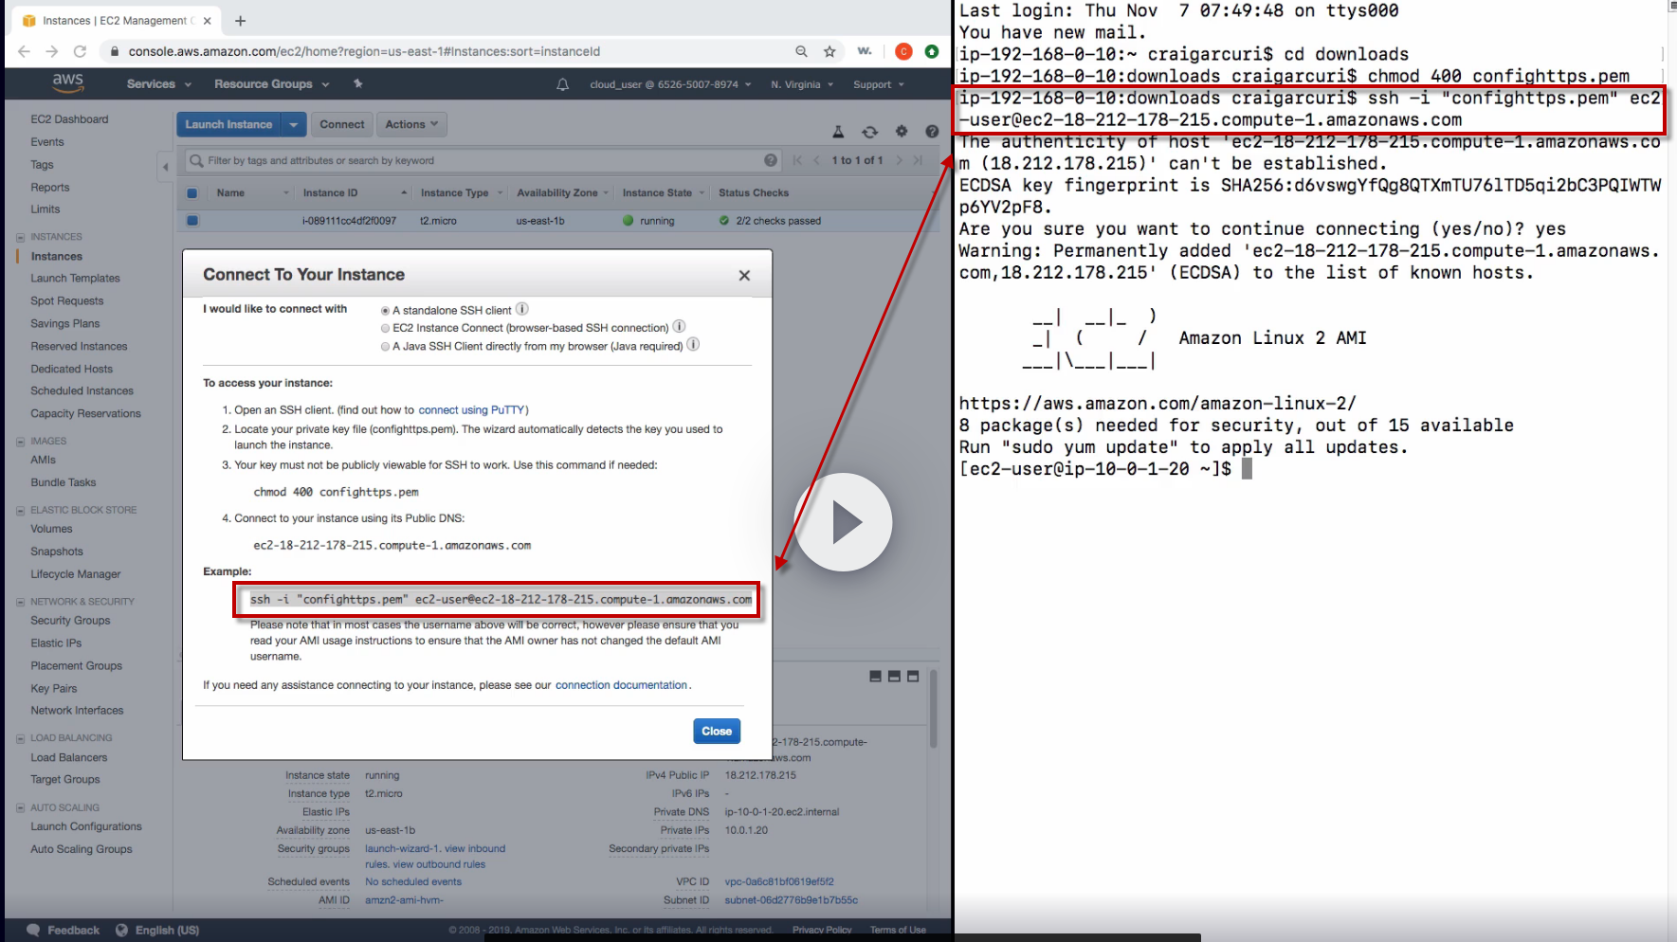The height and width of the screenshot is (942, 1677).
Task: Open the Actions dropdown
Action: pos(411,124)
